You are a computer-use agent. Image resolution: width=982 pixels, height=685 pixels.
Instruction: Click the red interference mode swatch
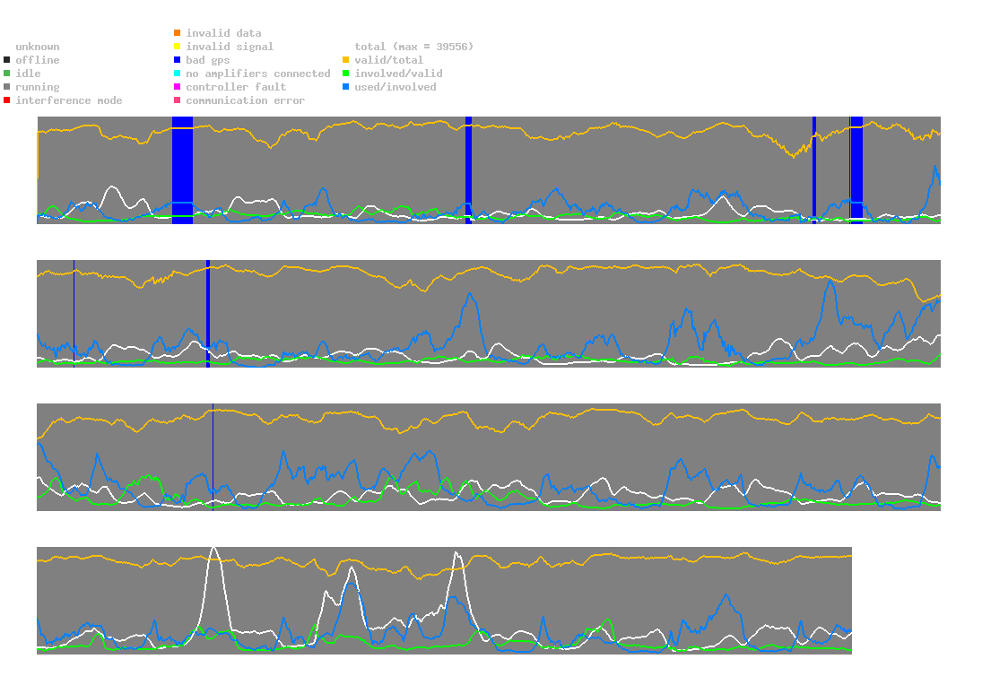[x=7, y=100]
